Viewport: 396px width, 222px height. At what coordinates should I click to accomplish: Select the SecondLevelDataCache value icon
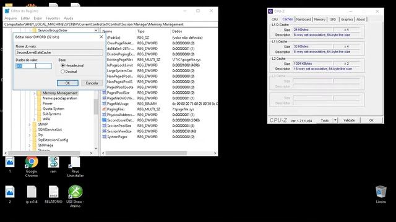point(104,120)
